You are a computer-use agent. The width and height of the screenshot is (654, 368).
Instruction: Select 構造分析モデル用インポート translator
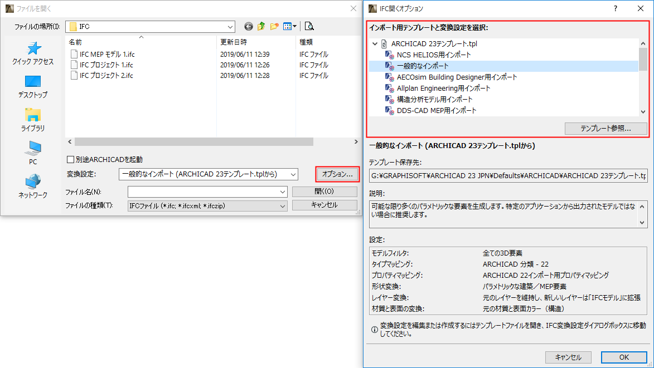click(x=435, y=100)
